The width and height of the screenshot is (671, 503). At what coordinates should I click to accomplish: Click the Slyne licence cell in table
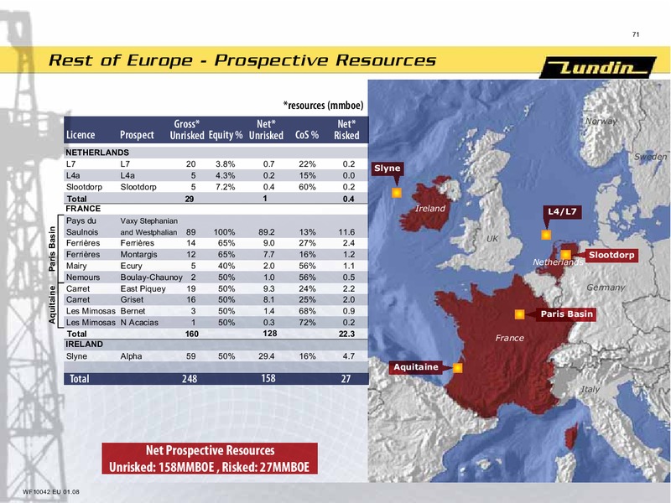(x=76, y=356)
